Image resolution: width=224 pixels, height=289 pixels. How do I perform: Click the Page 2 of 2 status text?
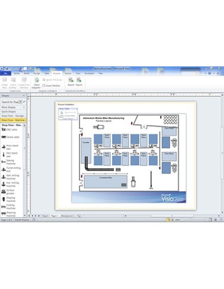pyautogui.click(x=6, y=220)
